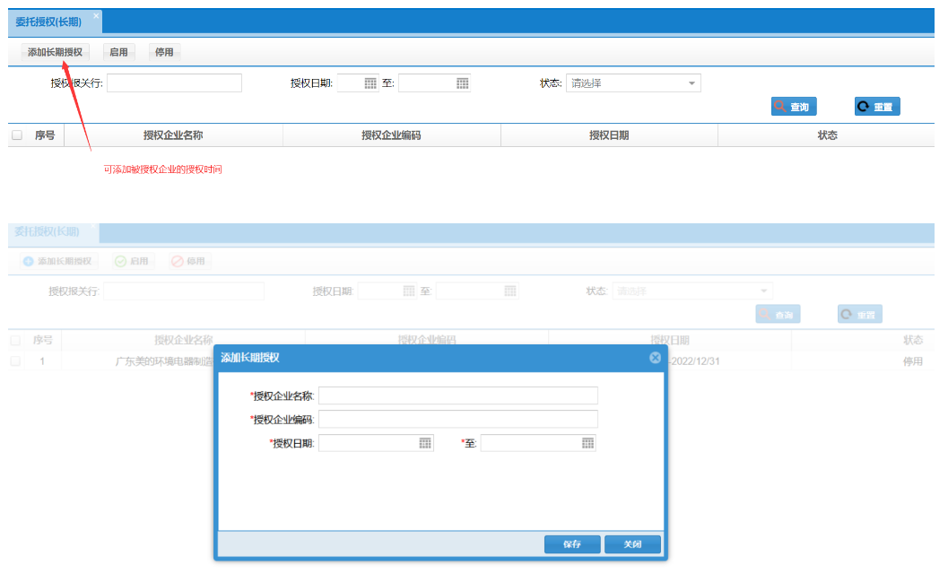Click the 2022/12/31 date cell in row 1
948x582 pixels.
(x=694, y=361)
